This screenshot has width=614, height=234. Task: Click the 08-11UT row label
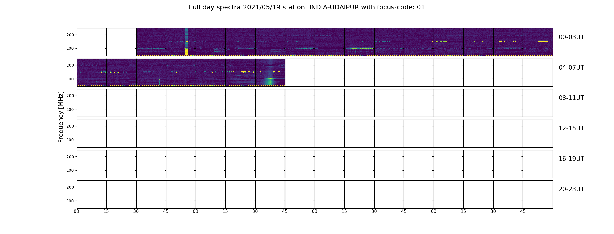(571, 98)
